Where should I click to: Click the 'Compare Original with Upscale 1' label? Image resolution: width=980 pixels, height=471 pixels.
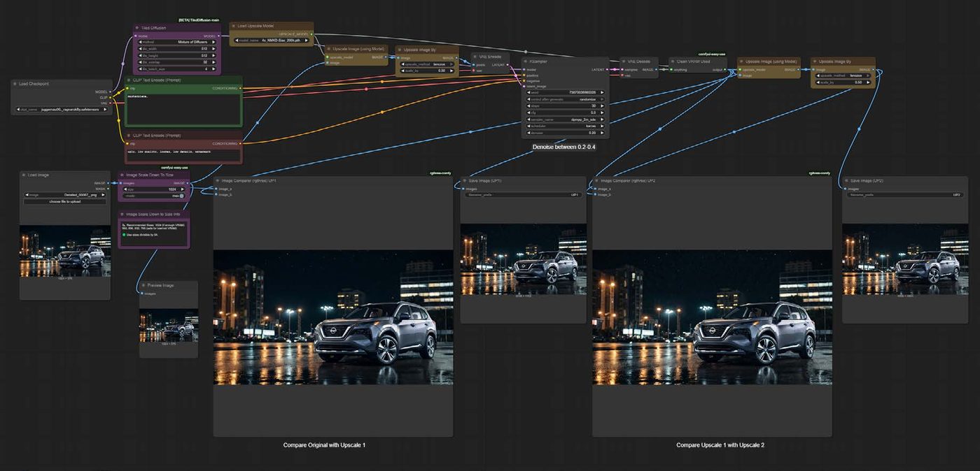(x=324, y=445)
